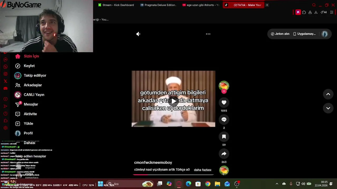This screenshot has width=337, height=189.
Task: Go to the previous video with up chevron
Action: (328, 94)
